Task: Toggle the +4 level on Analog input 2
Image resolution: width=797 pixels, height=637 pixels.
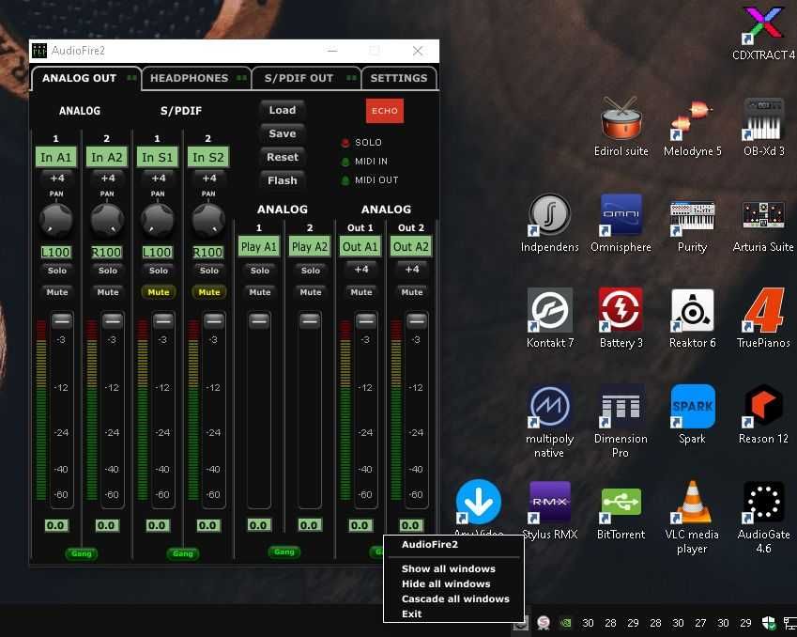Action: point(108,179)
